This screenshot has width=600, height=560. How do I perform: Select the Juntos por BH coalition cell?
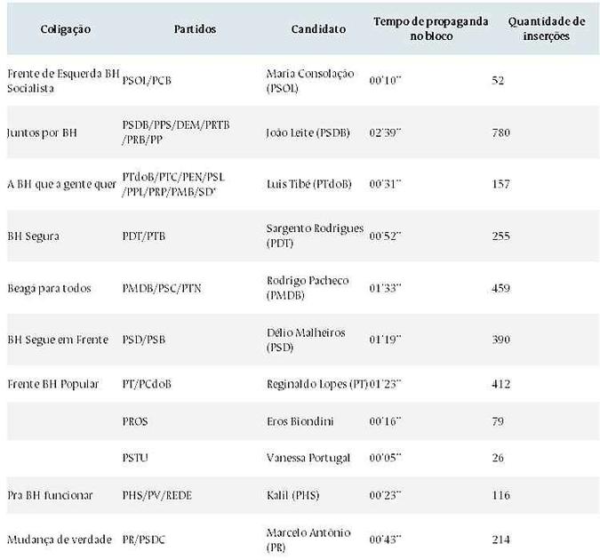coord(42,132)
